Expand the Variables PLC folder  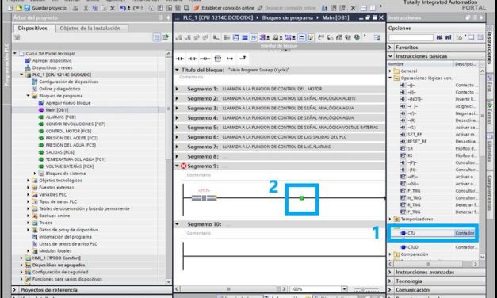point(29,194)
